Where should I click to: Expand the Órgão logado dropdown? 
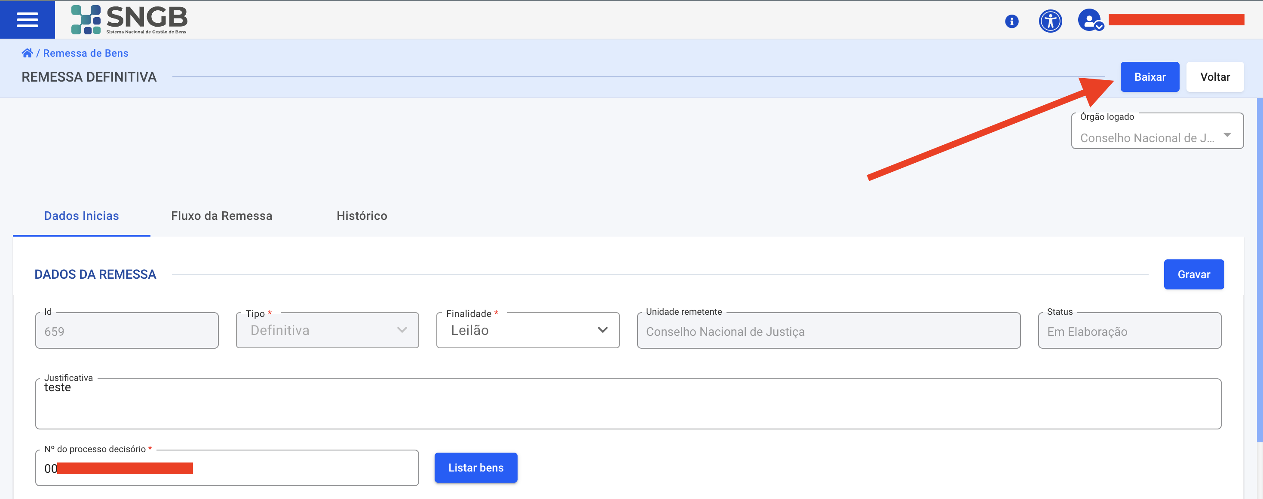(1157, 131)
